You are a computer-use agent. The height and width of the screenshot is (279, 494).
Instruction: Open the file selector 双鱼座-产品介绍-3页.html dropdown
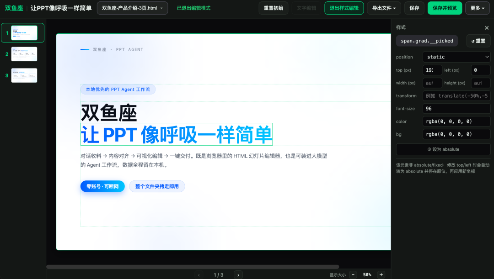pyautogui.click(x=132, y=8)
